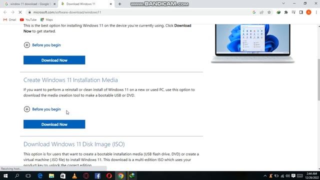Screen dimensions: 320x180
Task: Share this page via share icon
Action: coord(261,12)
